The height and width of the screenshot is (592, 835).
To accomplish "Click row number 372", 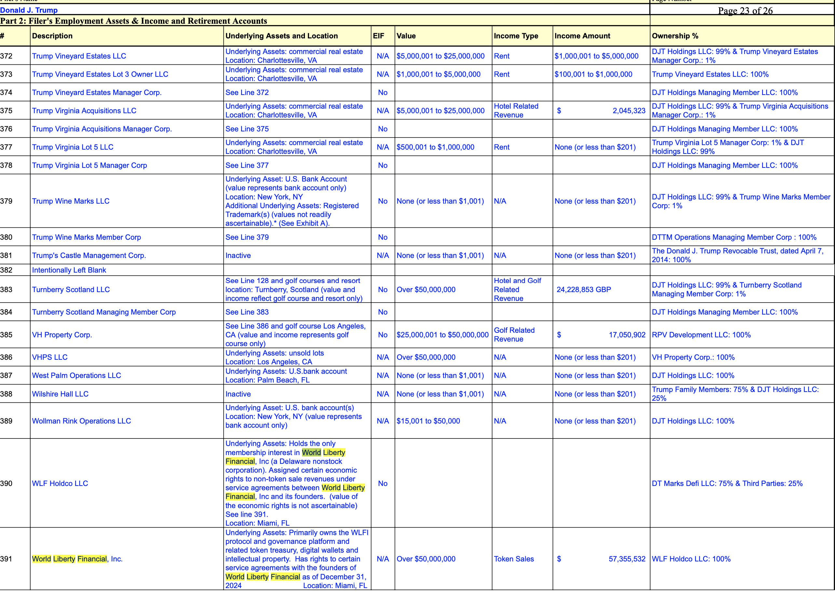I will (6, 56).
